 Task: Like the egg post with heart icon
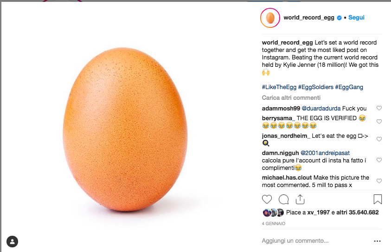(267, 200)
